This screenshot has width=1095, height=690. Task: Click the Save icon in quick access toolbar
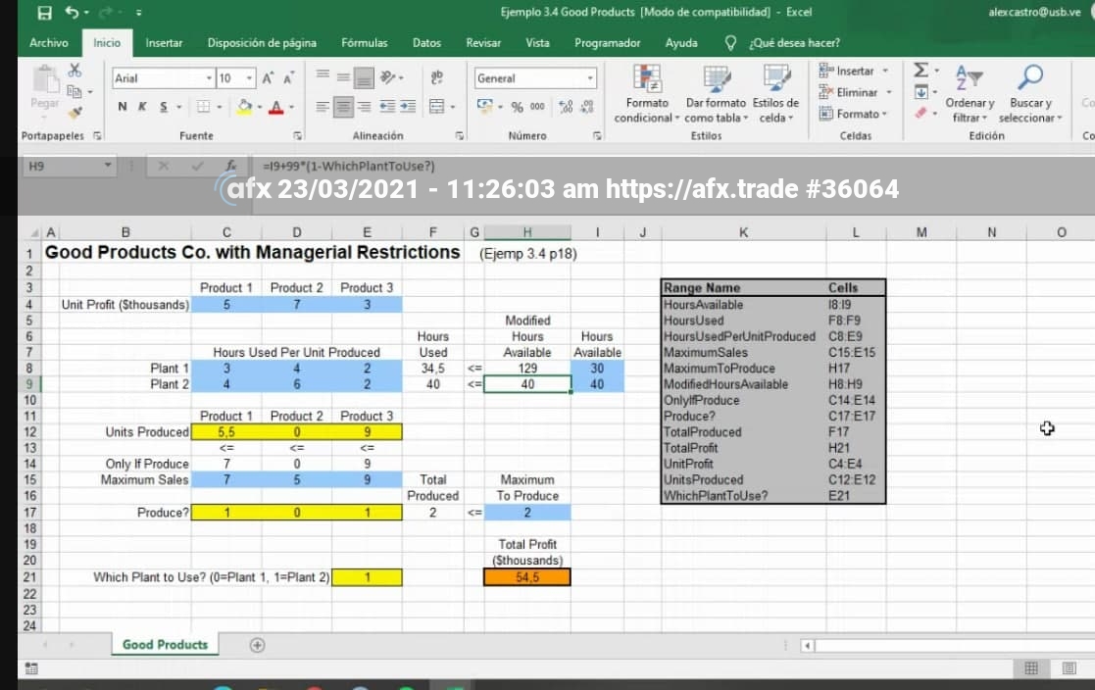pyautogui.click(x=44, y=13)
